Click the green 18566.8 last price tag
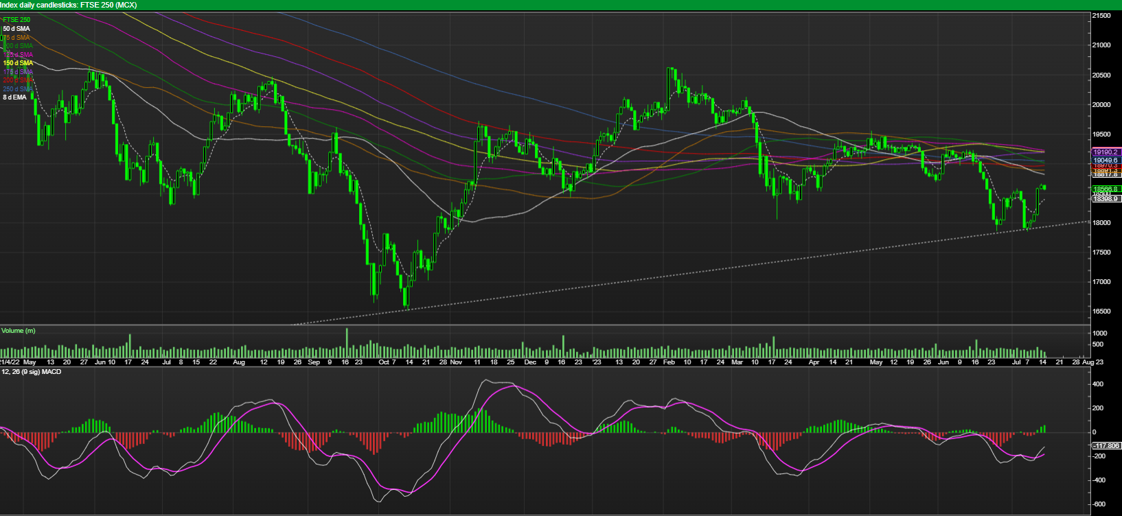Screen dimensions: 1122x516 click(x=1106, y=189)
